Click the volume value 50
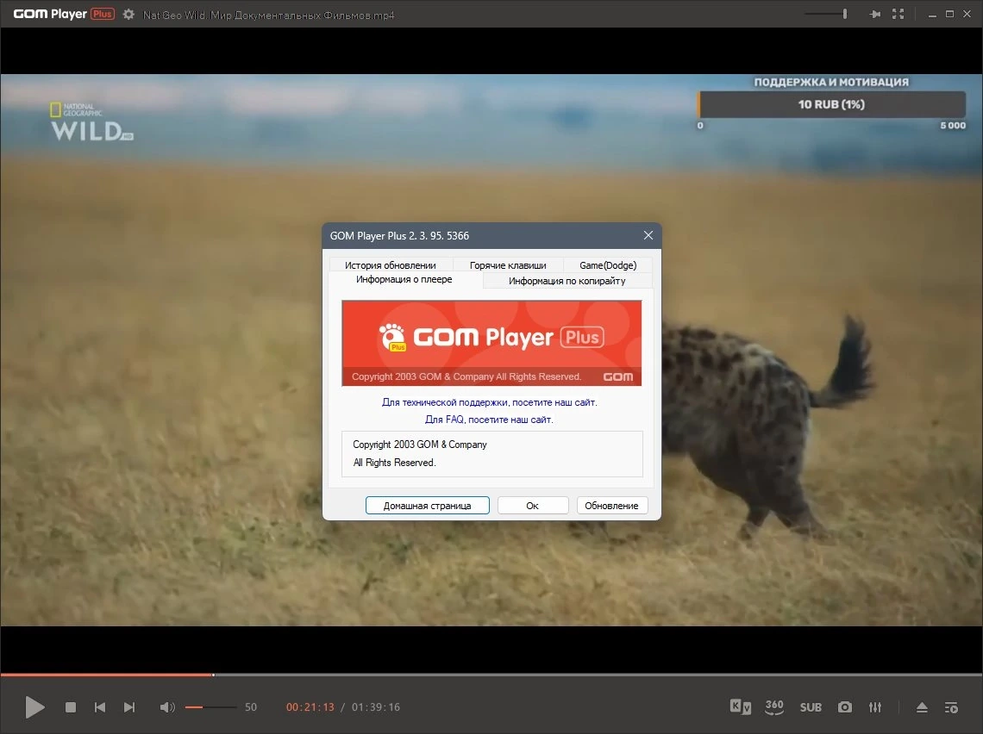 coord(251,707)
